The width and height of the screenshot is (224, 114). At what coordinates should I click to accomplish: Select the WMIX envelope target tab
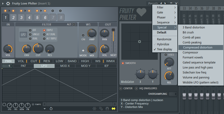(111, 61)
